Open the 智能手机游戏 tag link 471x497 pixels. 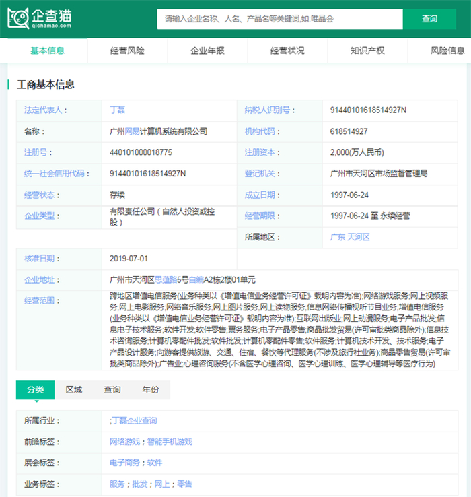pyautogui.click(x=169, y=442)
